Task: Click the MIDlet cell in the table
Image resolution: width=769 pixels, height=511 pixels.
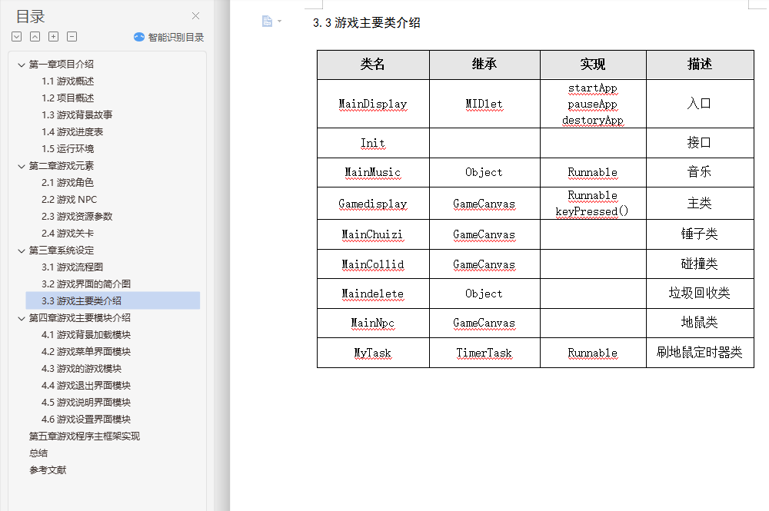Action: click(484, 104)
